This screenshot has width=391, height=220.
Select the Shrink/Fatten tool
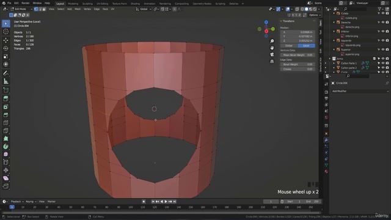(5, 170)
